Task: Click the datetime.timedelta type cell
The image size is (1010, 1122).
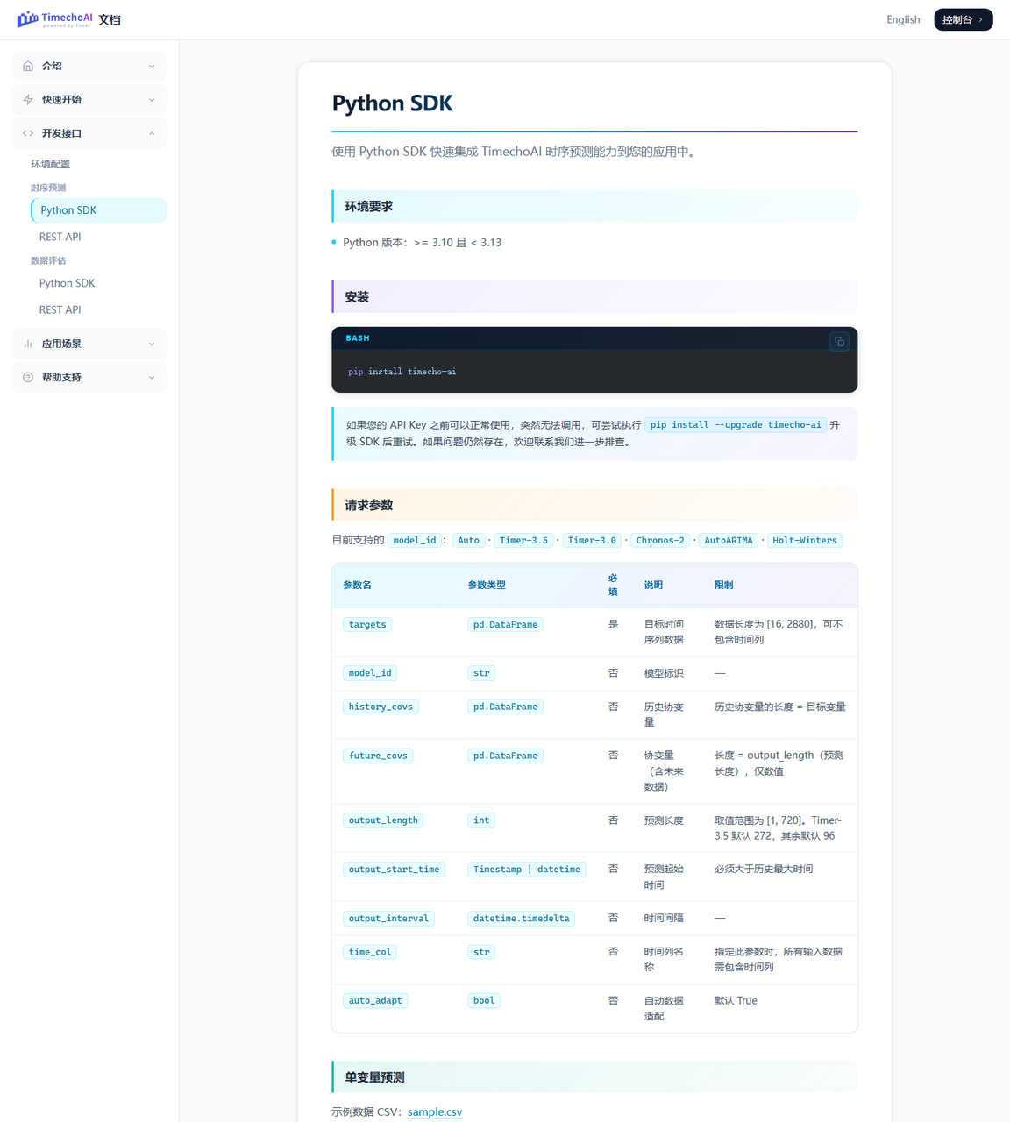Action: tap(522, 919)
